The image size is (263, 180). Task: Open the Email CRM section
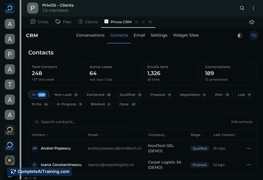pos(139,35)
